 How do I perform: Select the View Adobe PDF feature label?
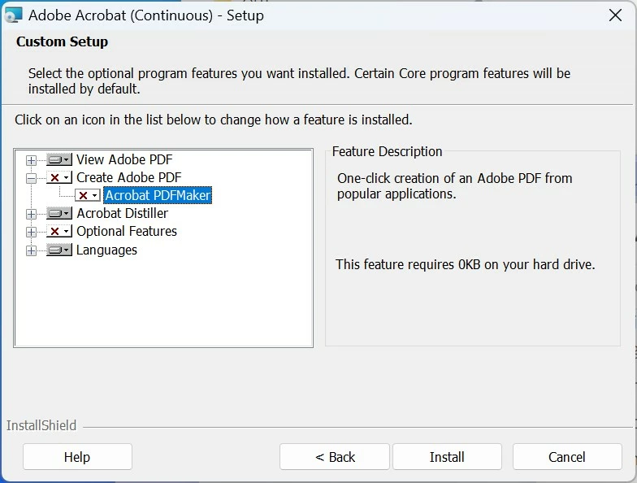point(124,159)
